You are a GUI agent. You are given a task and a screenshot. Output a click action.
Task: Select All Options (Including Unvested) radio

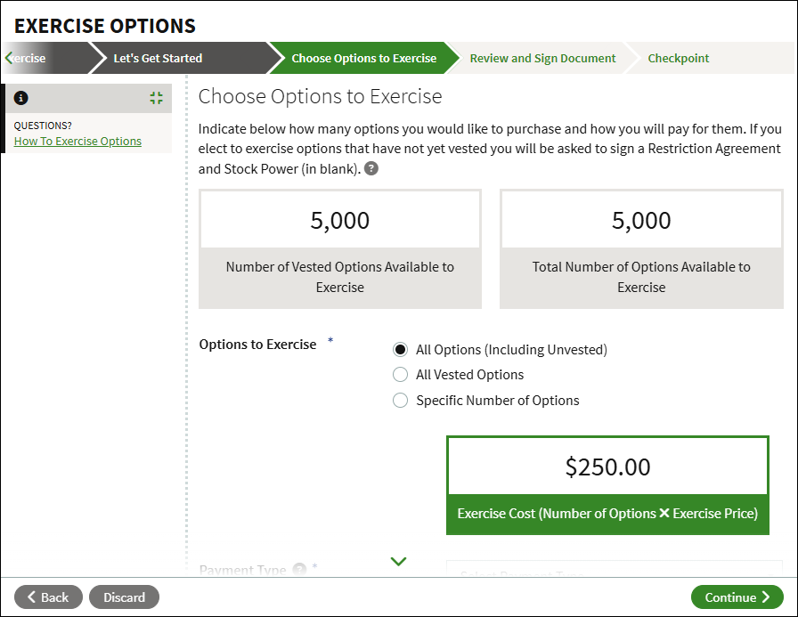point(401,350)
